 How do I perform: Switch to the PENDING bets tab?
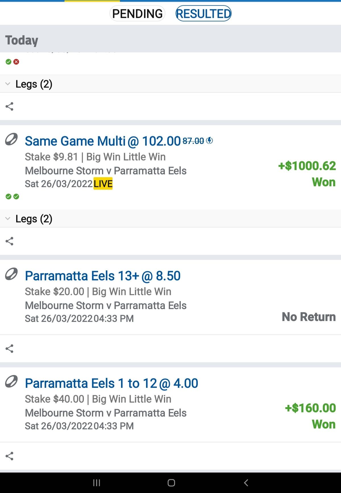coord(137,13)
